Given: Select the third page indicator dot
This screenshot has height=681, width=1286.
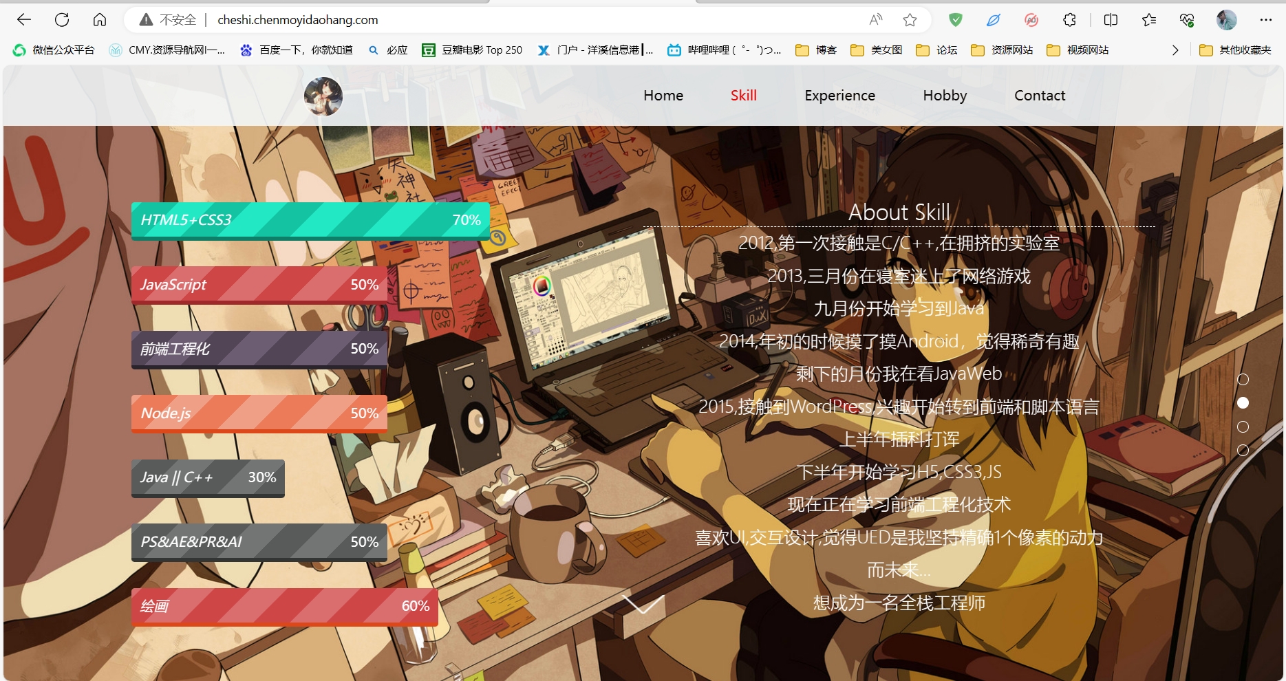Looking at the screenshot, I should coord(1243,427).
